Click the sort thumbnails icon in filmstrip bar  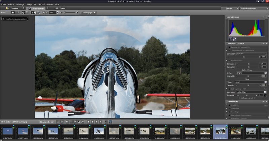(58, 122)
